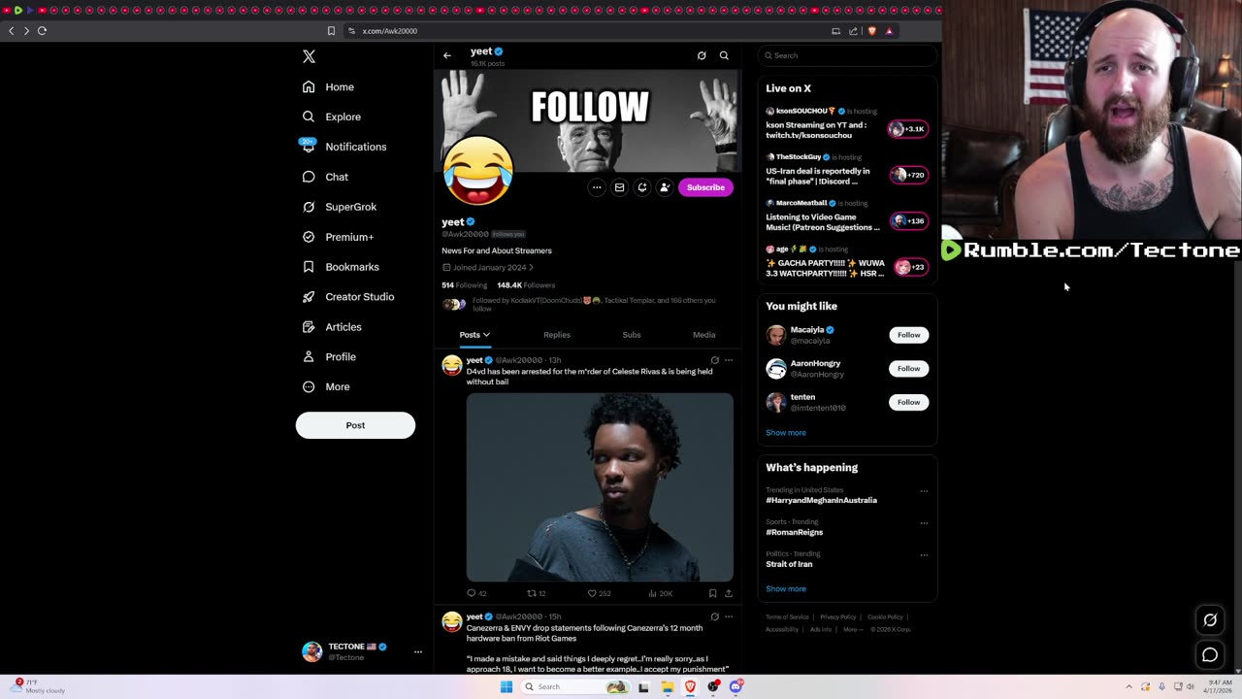Join ksonSOUCHOU live stream +3.1K
The height and width of the screenshot is (699, 1242).
908,129
